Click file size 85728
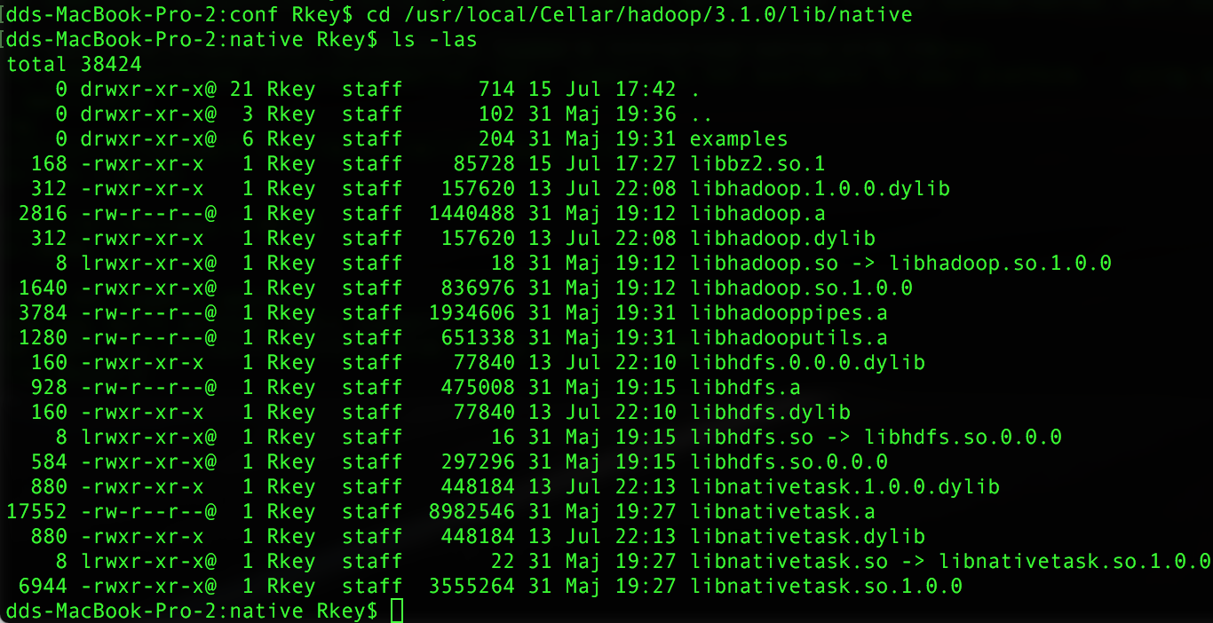1213x623 pixels. point(484,164)
